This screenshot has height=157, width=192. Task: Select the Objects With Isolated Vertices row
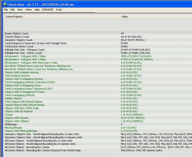[22, 72]
